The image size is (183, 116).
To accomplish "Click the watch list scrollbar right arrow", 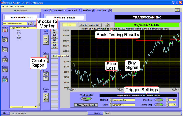I will pyautogui.click(x=36, y=107).
